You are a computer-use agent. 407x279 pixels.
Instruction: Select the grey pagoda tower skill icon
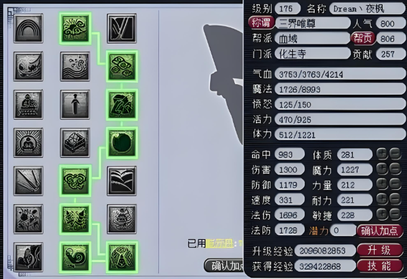(122, 219)
